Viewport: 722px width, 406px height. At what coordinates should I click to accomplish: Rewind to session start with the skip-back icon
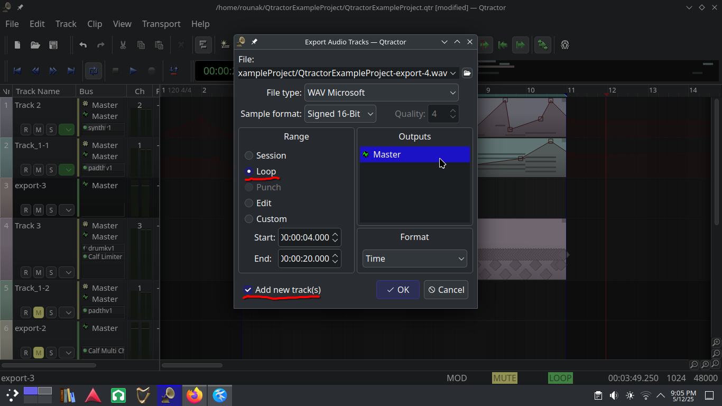point(17,71)
